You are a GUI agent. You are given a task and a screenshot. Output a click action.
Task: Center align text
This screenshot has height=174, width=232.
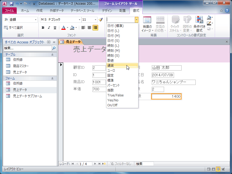[89, 28]
